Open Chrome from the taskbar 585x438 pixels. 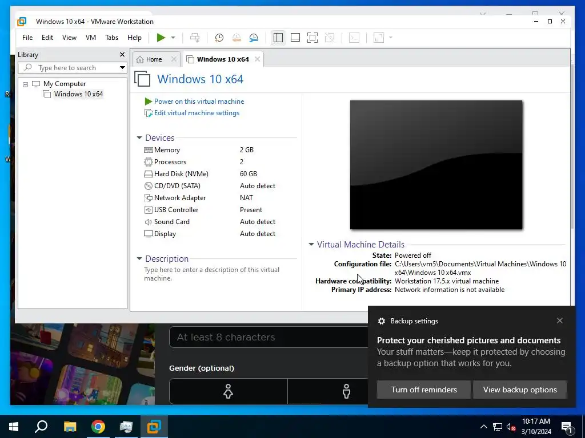click(x=98, y=427)
